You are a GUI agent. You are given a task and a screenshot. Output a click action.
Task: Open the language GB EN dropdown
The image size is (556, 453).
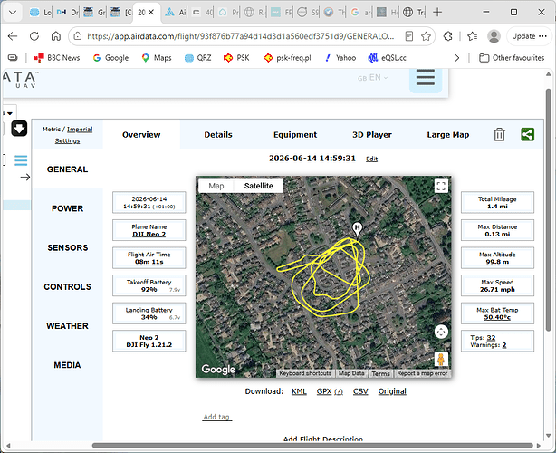tap(373, 78)
